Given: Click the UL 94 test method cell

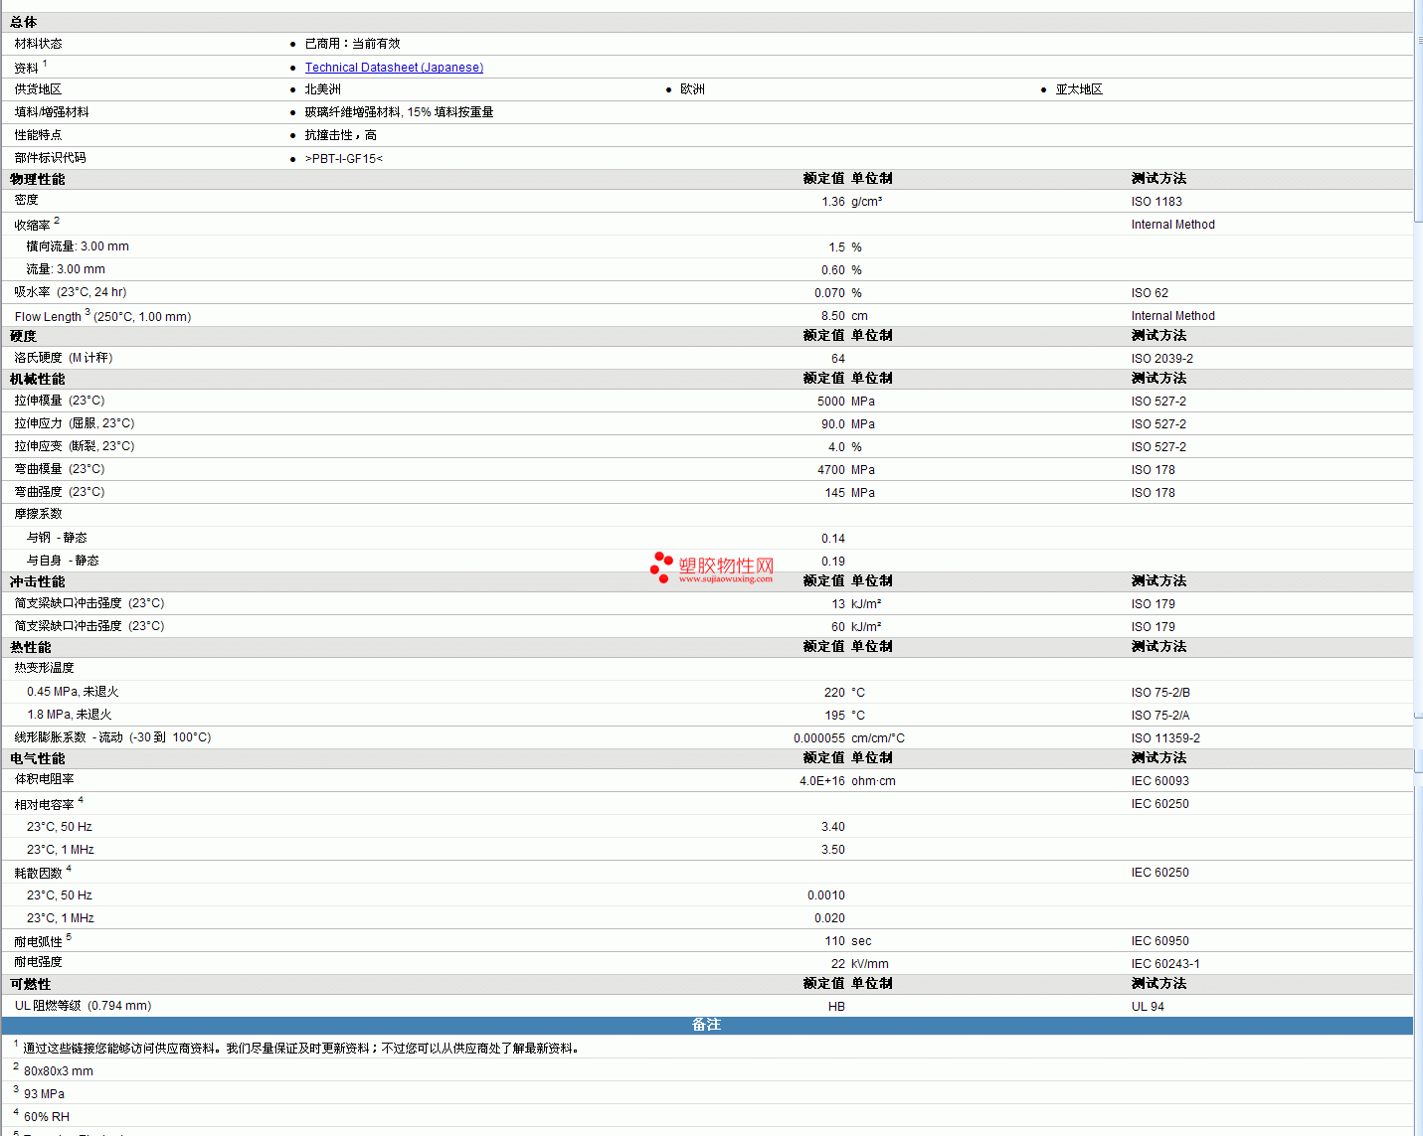Looking at the screenshot, I should point(1148,1007).
